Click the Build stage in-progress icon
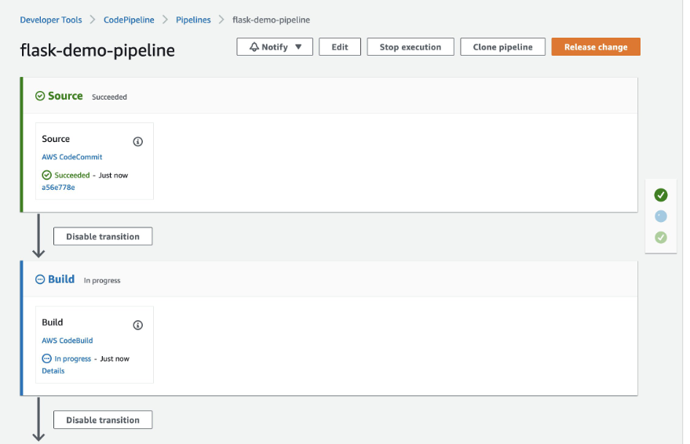The image size is (690, 444). pyautogui.click(x=40, y=279)
